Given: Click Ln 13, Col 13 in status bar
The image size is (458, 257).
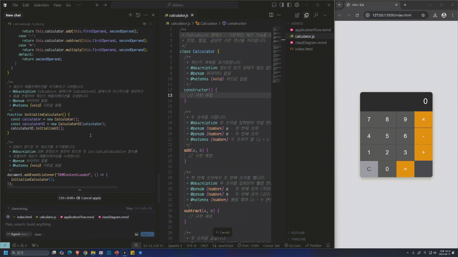Looking at the screenshot, I should (x=153, y=245).
